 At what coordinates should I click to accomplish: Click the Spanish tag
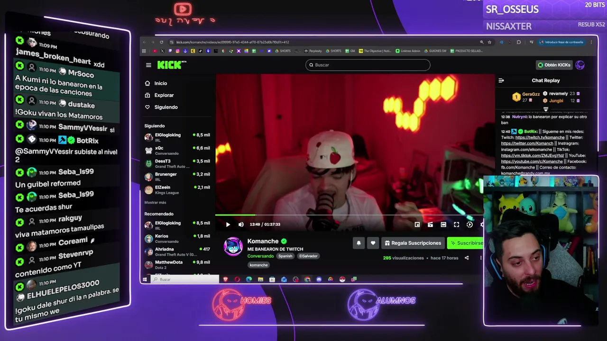click(x=285, y=256)
